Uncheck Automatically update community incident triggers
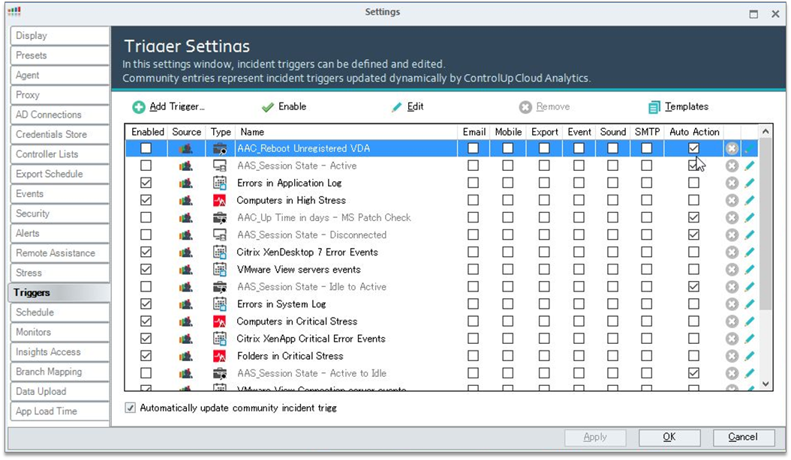This screenshot has width=791, height=460. pyautogui.click(x=130, y=408)
